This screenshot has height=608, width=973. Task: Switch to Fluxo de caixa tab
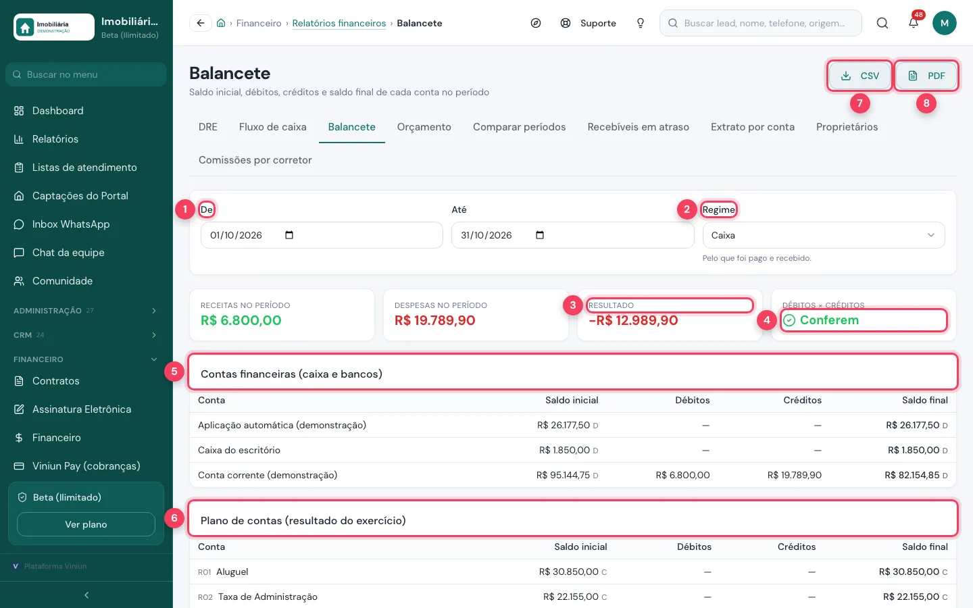coord(273,127)
